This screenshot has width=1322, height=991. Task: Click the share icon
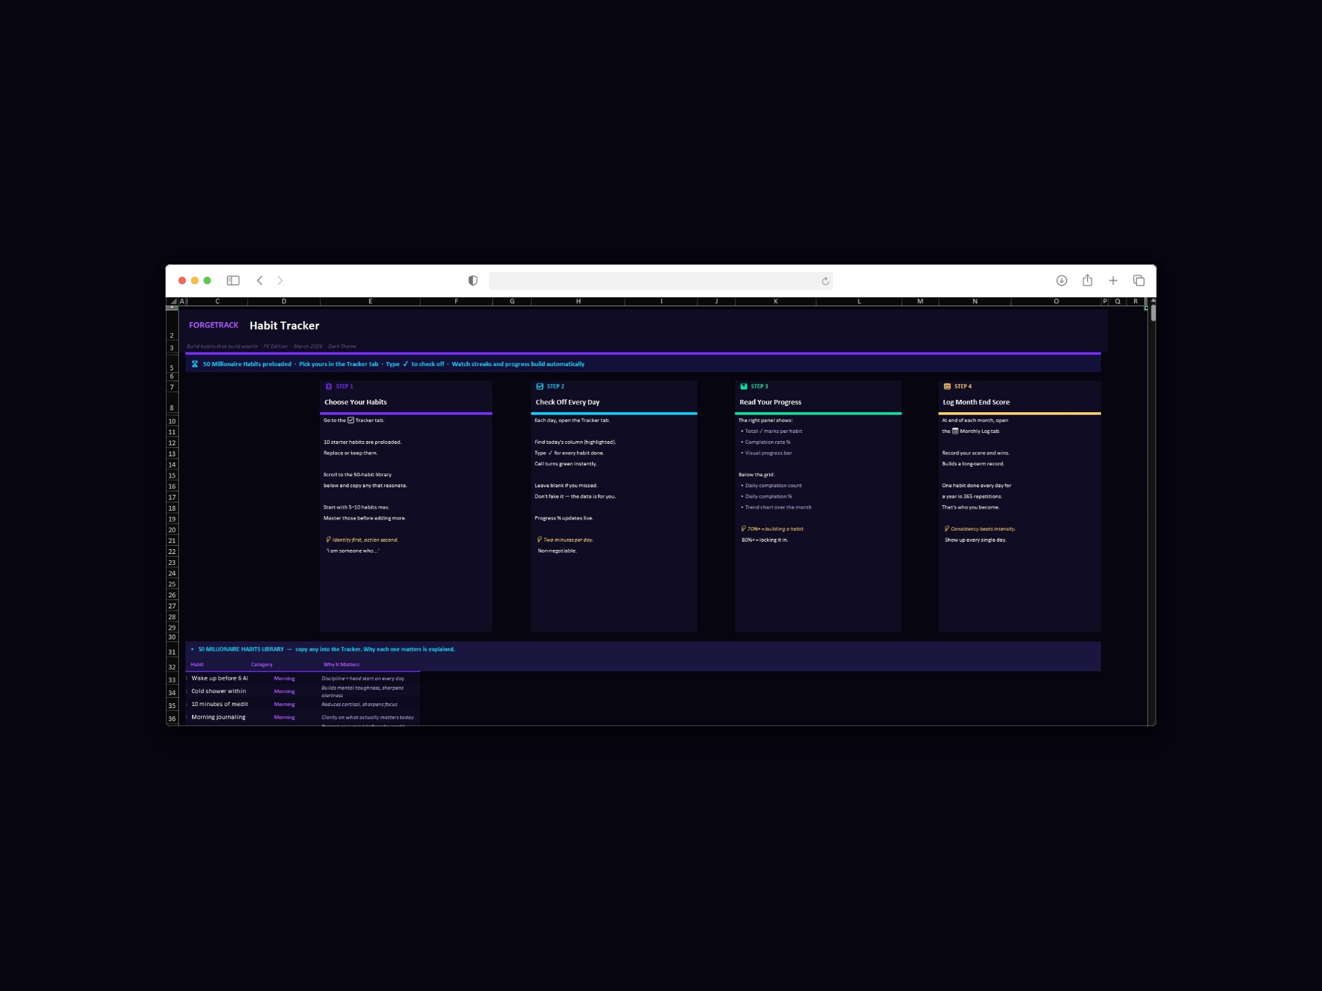pyautogui.click(x=1087, y=281)
